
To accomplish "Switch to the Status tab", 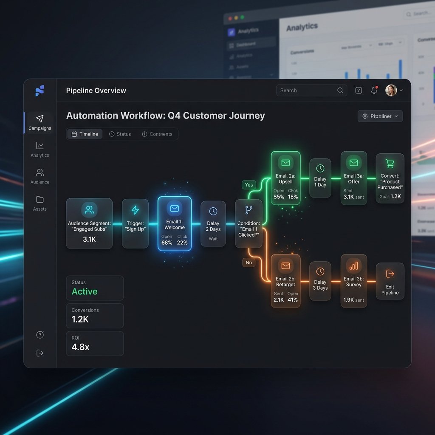I will pos(120,134).
